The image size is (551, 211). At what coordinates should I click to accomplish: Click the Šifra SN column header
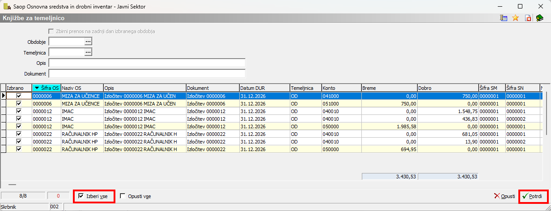(x=523, y=88)
